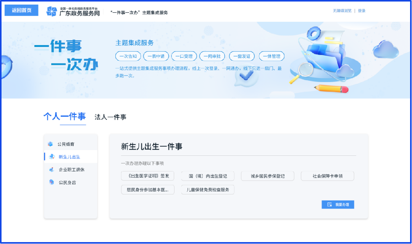412x244 pixels.
Task: Open the 登录 login link
Action: click(x=362, y=11)
